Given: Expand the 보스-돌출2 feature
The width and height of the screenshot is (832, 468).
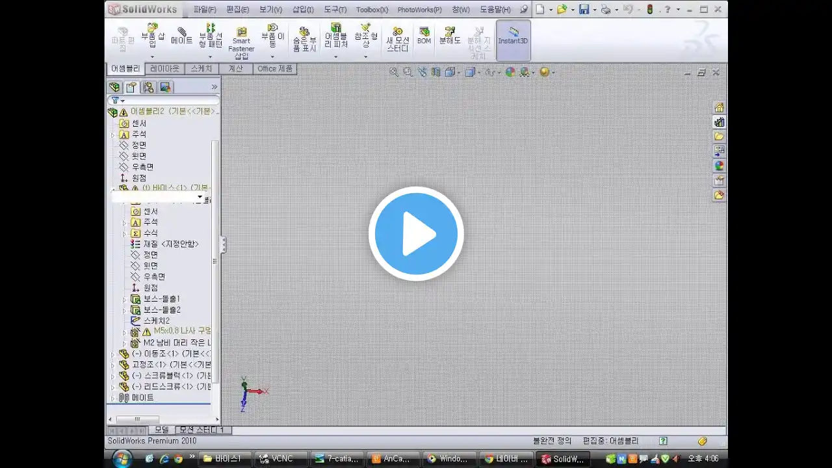Looking at the screenshot, I should [124, 310].
